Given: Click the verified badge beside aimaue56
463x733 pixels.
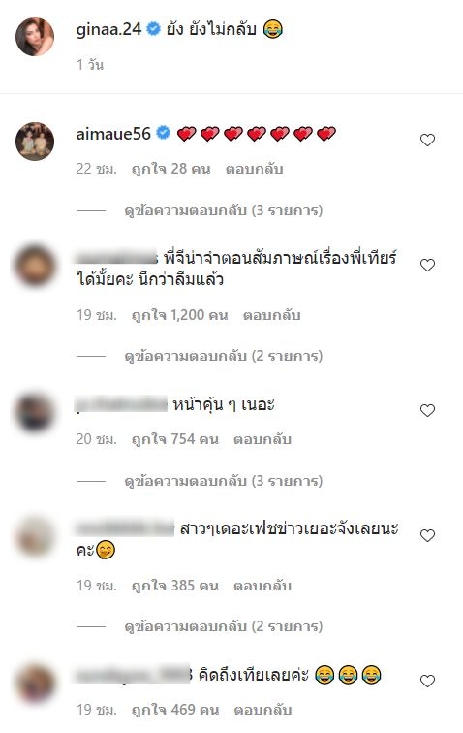Looking at the screenshot, I should click(x=163, y=133).
